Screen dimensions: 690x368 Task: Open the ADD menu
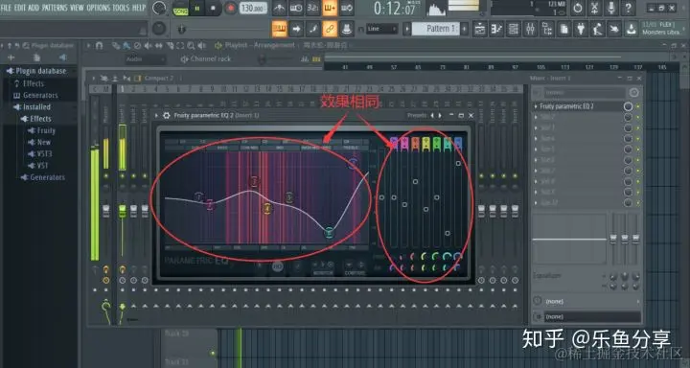click(x=34, y=8)
